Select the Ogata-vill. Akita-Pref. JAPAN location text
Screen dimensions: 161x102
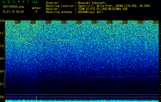pos(114,6)
